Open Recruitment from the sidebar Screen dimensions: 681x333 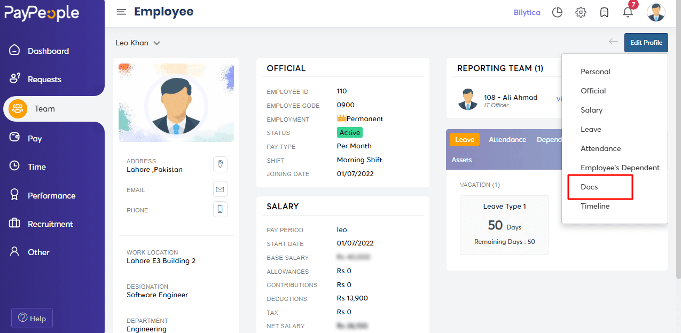click(51, 224)
